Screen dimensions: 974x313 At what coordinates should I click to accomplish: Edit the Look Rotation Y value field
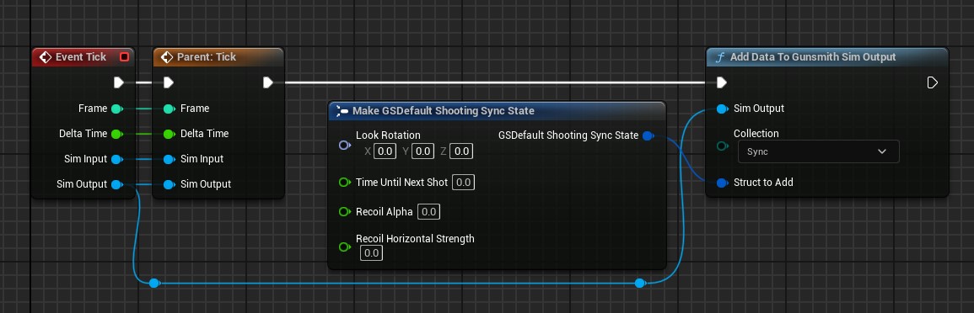pos(423,151)
